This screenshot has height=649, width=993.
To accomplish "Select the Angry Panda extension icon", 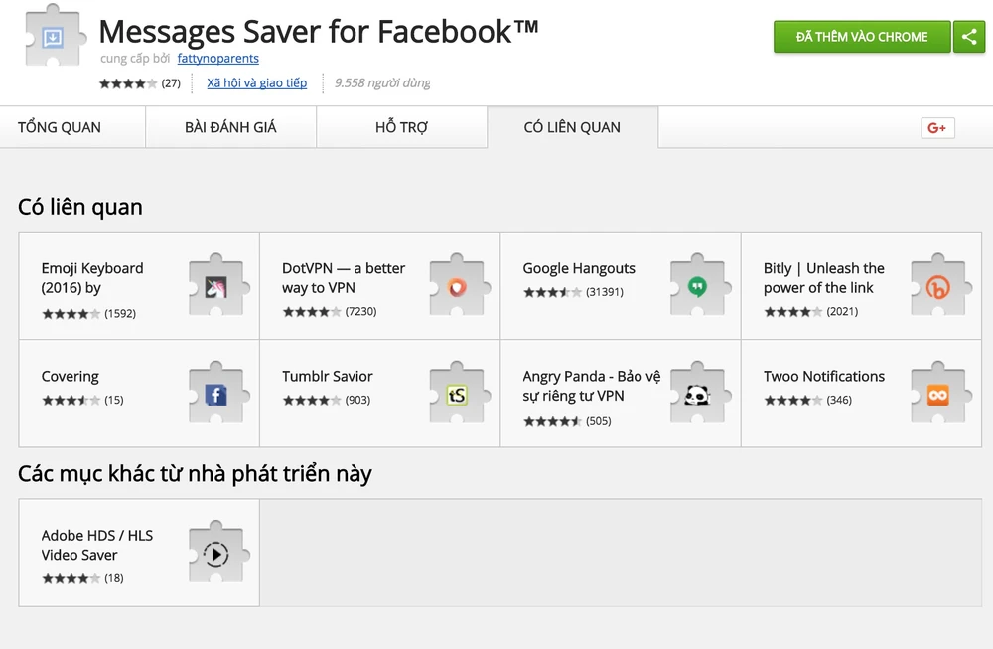I will [697, 395].
